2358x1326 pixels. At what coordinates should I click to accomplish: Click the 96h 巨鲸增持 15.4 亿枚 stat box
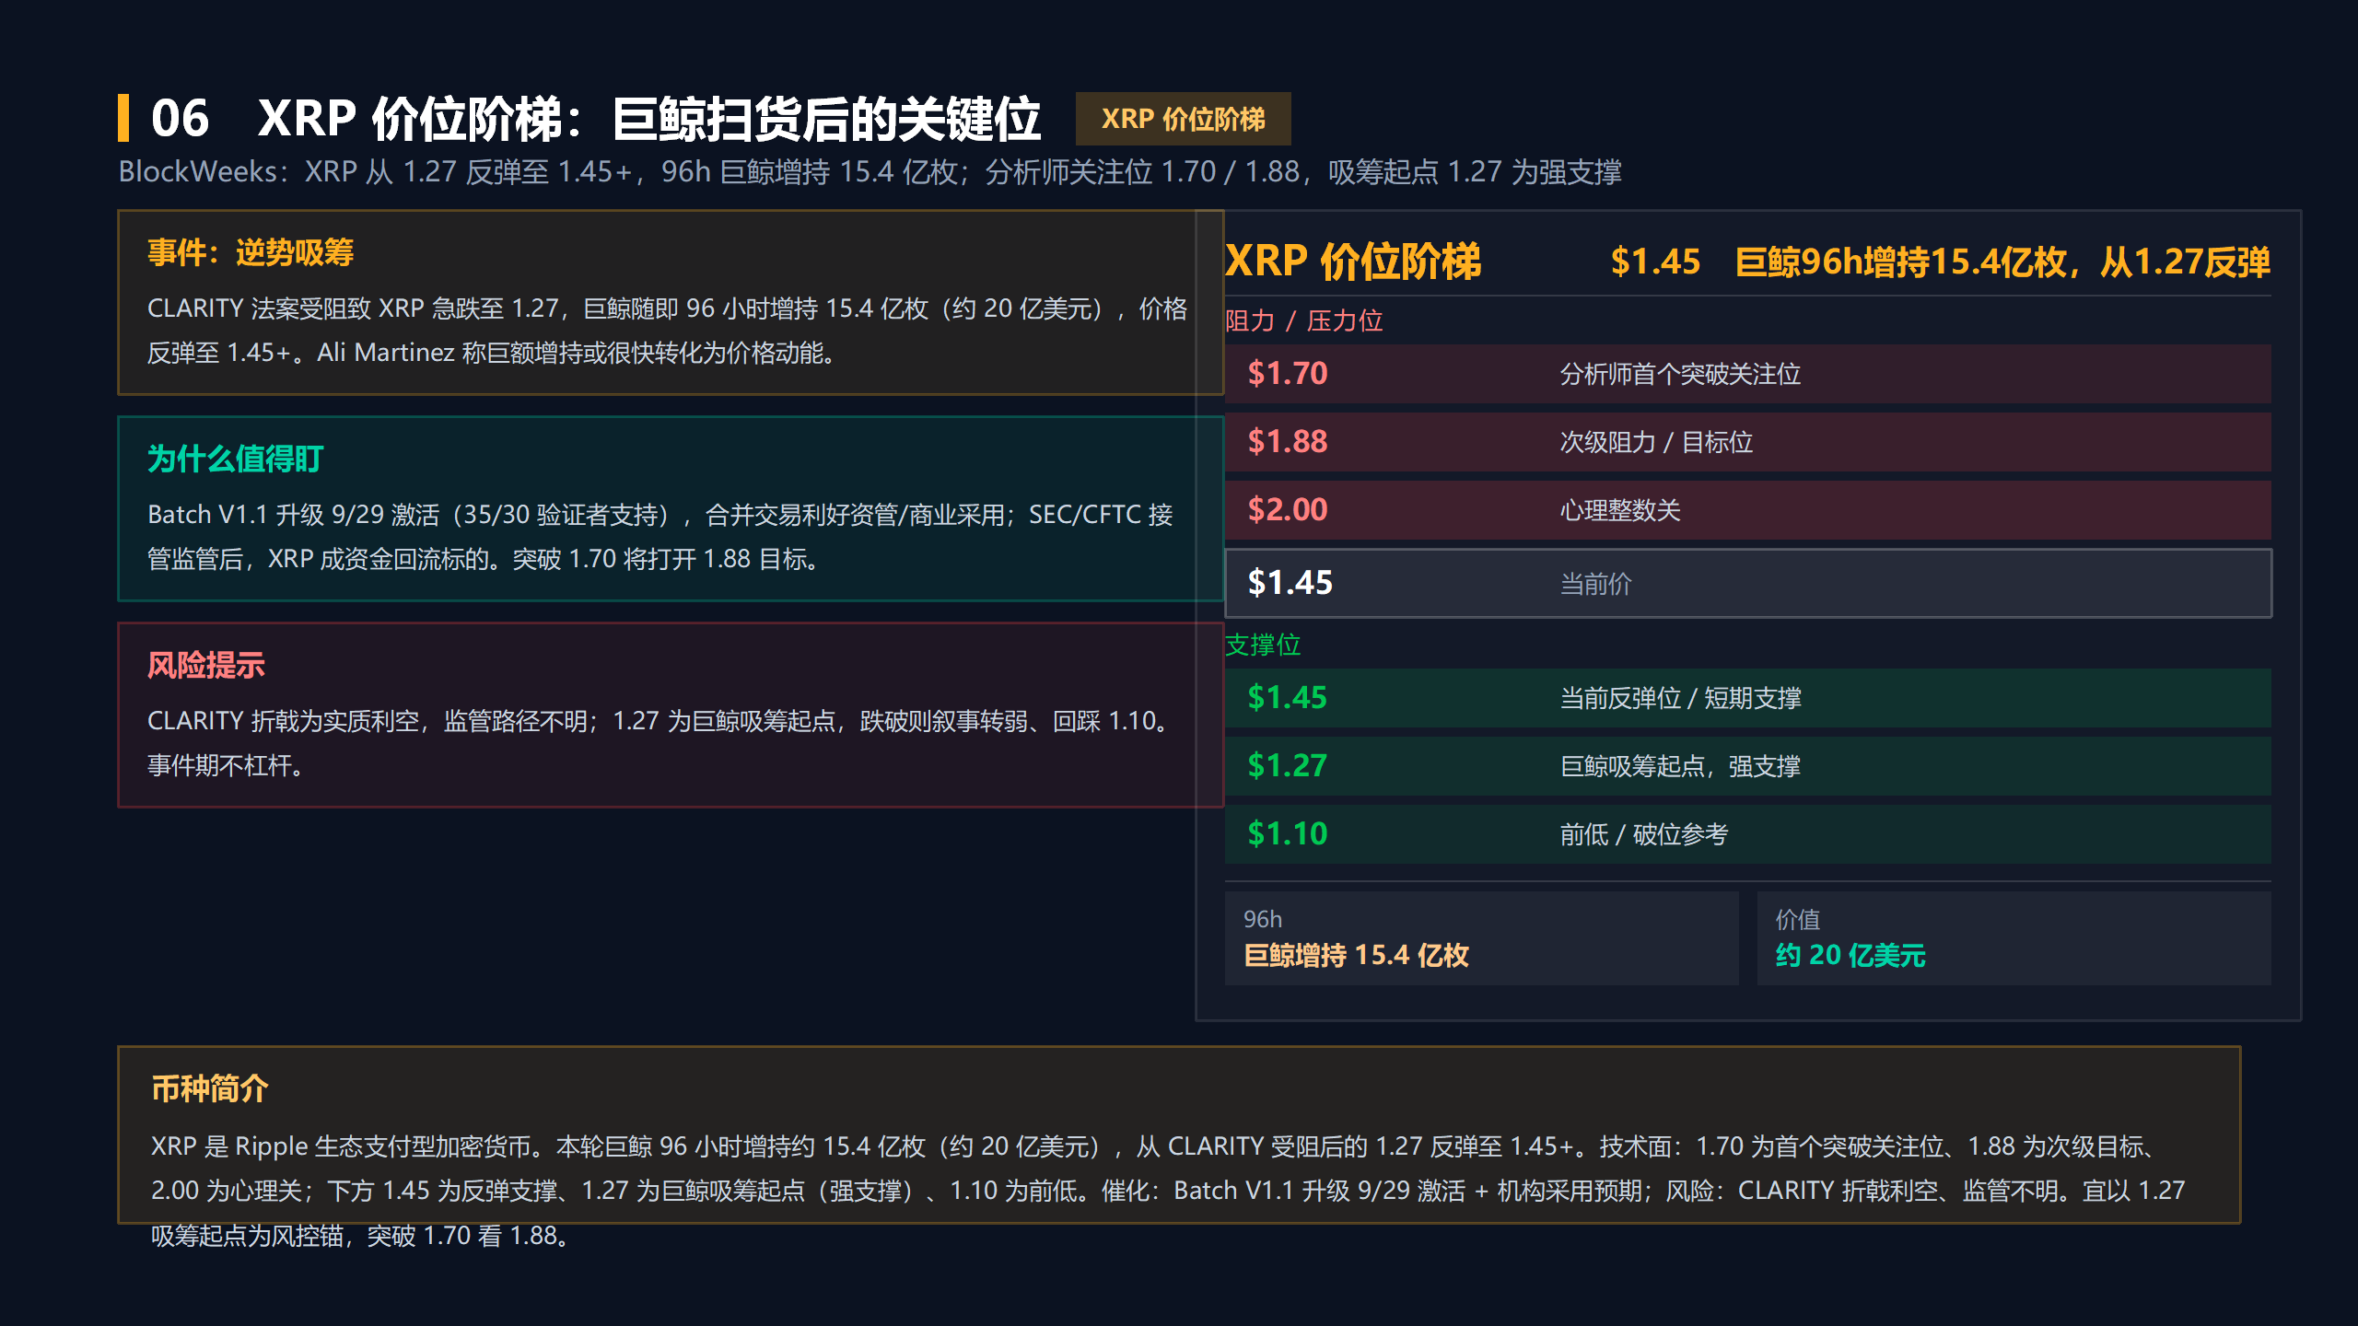coord(1481,938)
